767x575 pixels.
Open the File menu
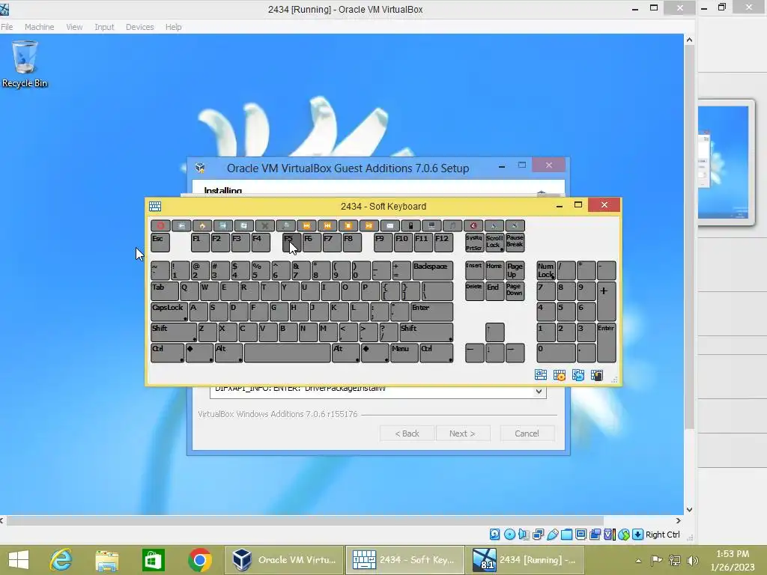tap(7, 27)
